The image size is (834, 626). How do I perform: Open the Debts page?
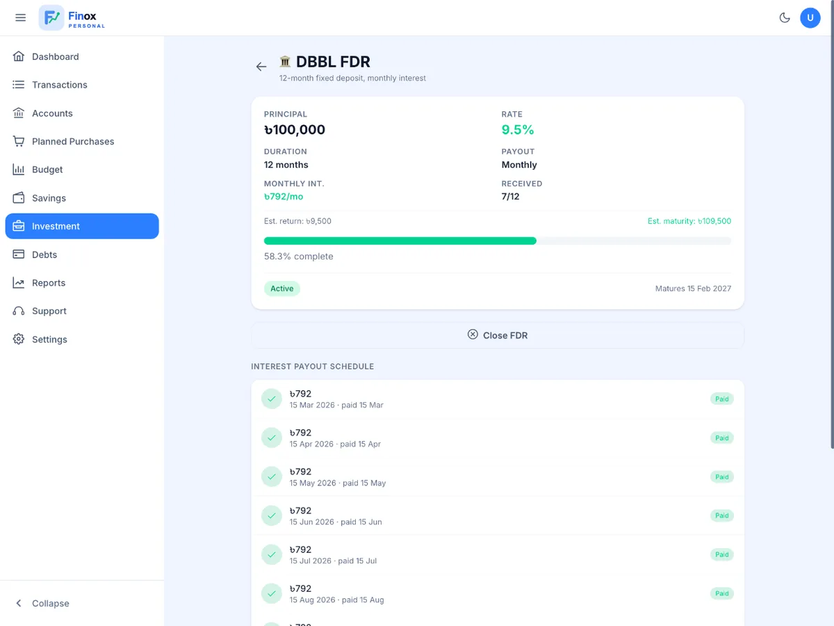[82, 255]
